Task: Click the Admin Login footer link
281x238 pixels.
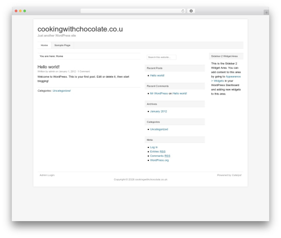Action: [47, 175]
